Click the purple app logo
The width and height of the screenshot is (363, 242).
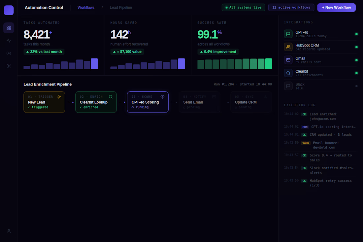pyautogui.click(x=9, y=10)
